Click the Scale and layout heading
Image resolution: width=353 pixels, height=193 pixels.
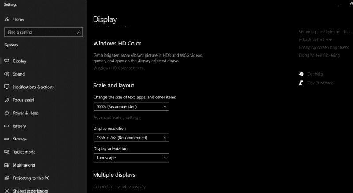pyautogui.click(x=114, y=85)
